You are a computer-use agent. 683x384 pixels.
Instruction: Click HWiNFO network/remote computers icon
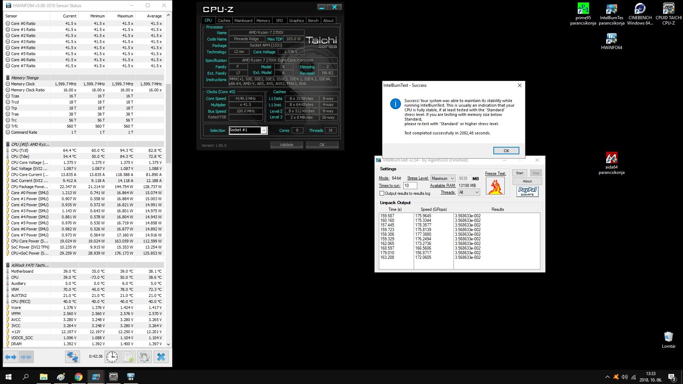pyautogui.click(x=72, y=357)
